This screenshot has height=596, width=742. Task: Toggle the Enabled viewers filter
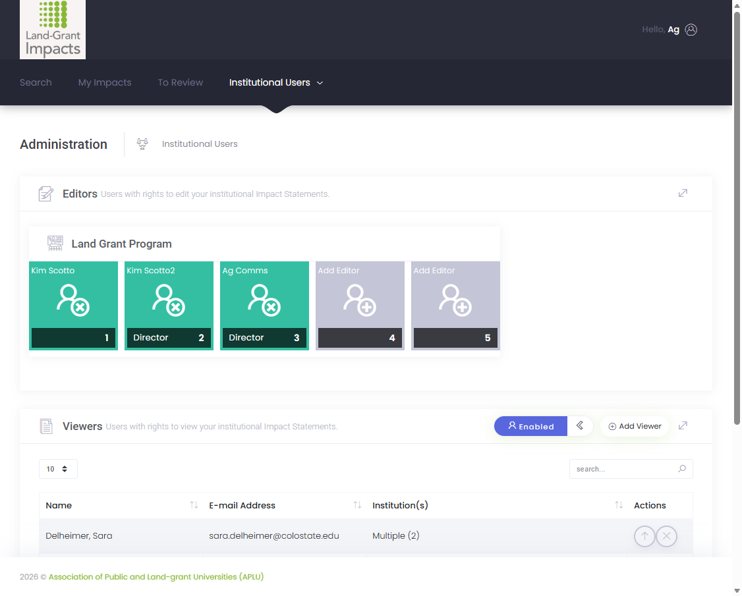click(530, 426)
